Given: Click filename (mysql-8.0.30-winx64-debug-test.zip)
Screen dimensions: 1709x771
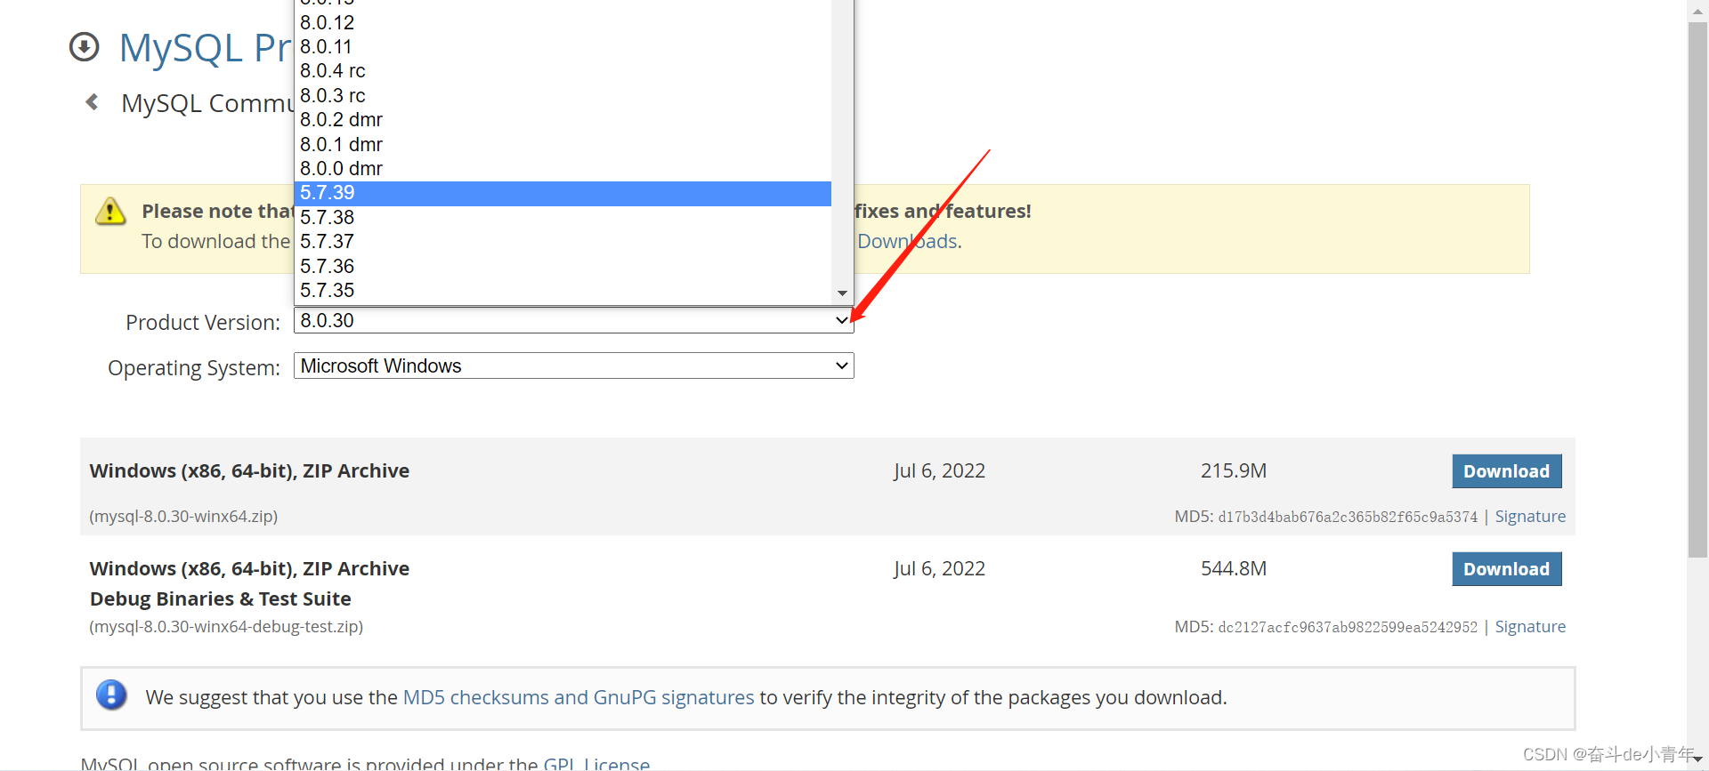Looking at the screenshot, I should coord(226,626).
